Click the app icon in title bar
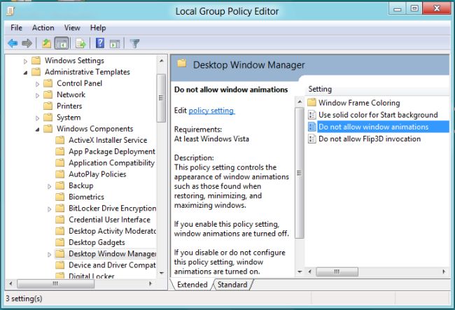This screenshot has width=455, height=310. click(x=10, y=11)
